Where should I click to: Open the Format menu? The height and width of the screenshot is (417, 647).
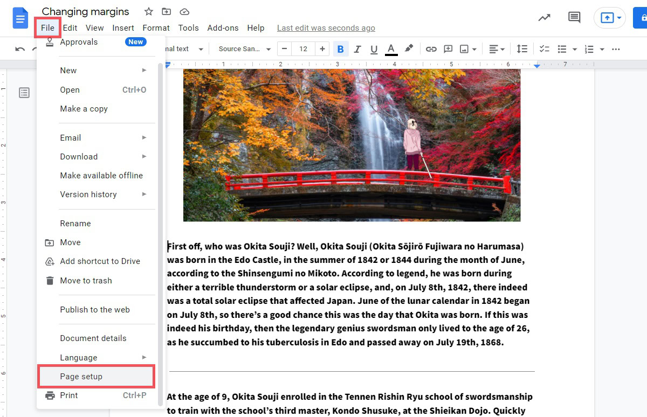(x=156, y=28)
